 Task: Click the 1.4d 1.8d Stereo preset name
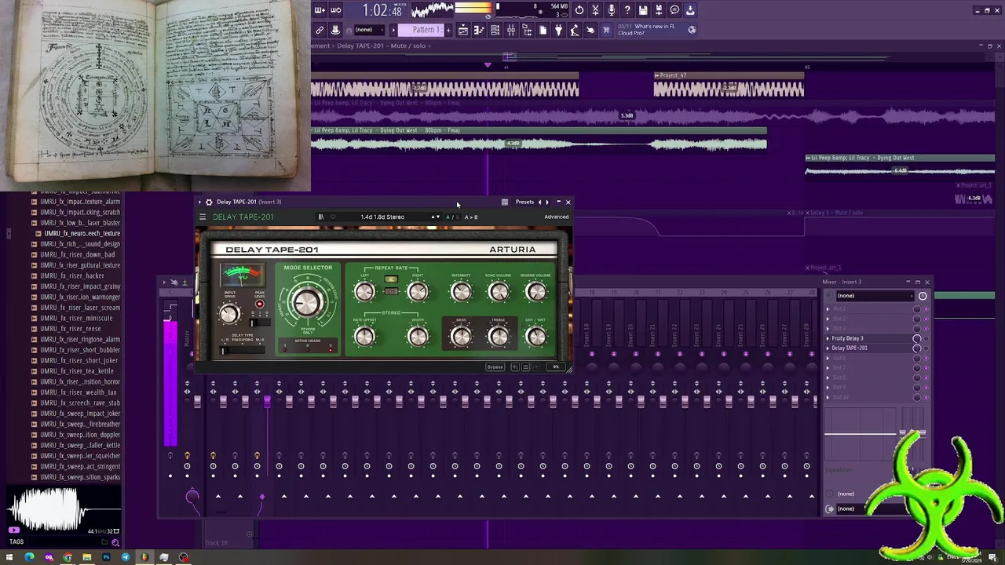coord(382,217)
